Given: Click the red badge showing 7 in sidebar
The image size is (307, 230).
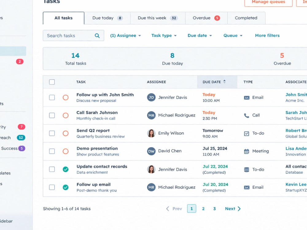Looking at the screenshot, I should coord(21,127).
